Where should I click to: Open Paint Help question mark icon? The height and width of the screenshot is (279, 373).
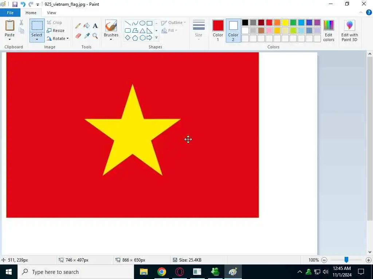point(369,13)
